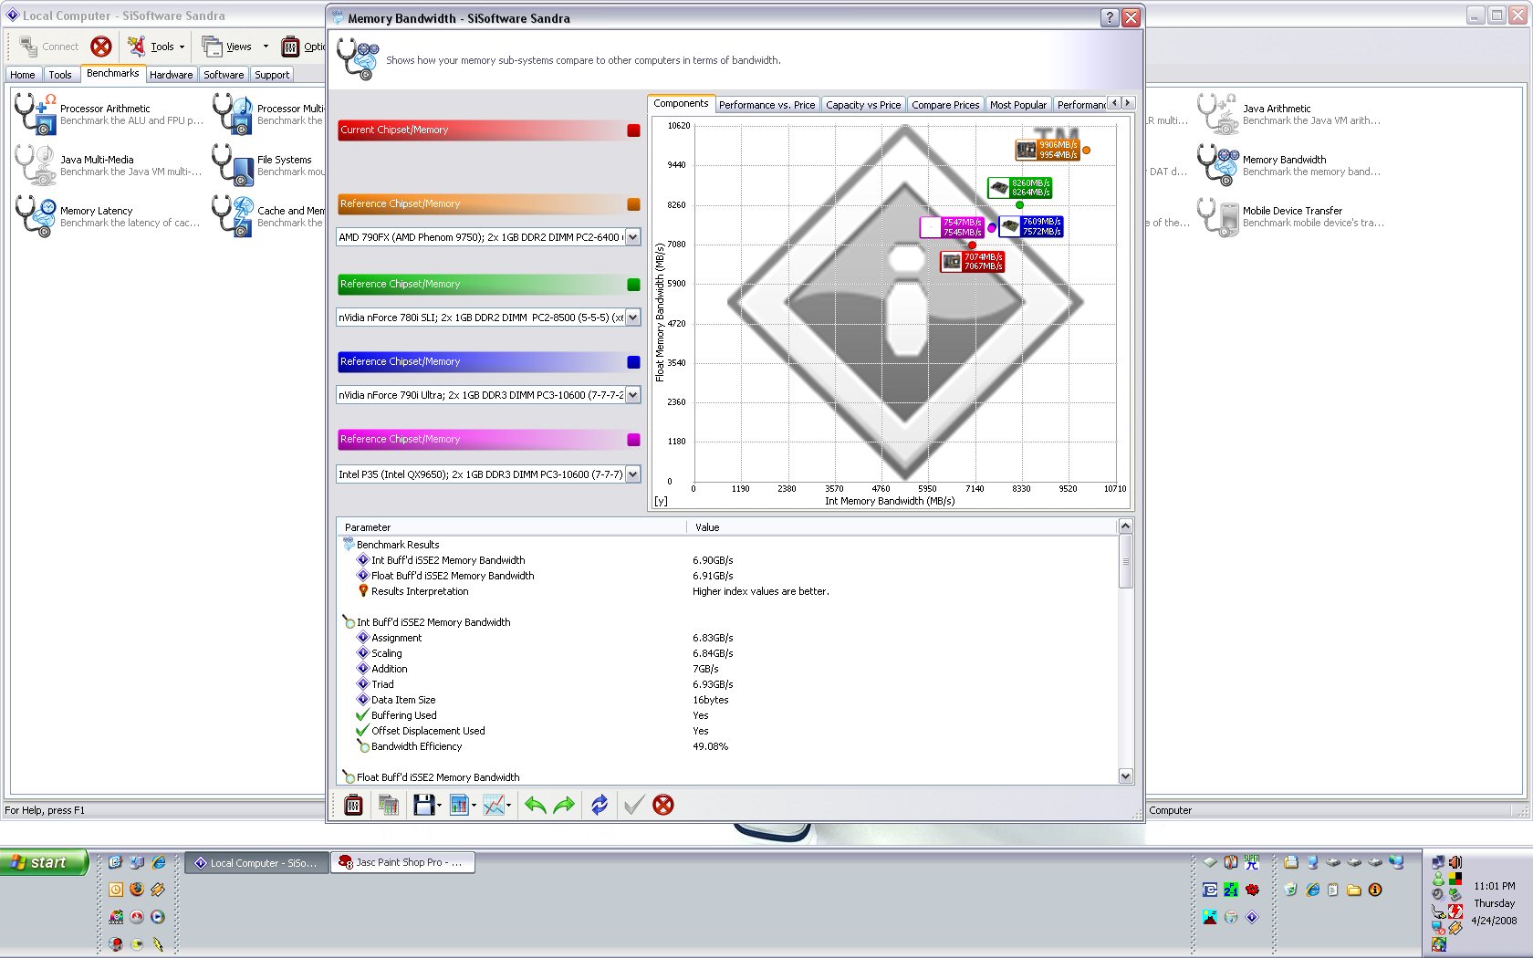This screenshot has width=1533, height=958.
Task: Open the nVidia nForce 790i Ultra dropdown
Action: [632, 395]
